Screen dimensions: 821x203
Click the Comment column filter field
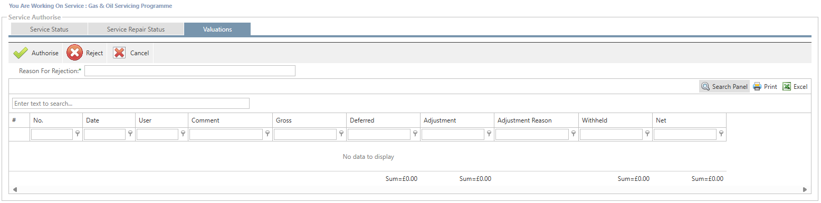click(226, 135)
